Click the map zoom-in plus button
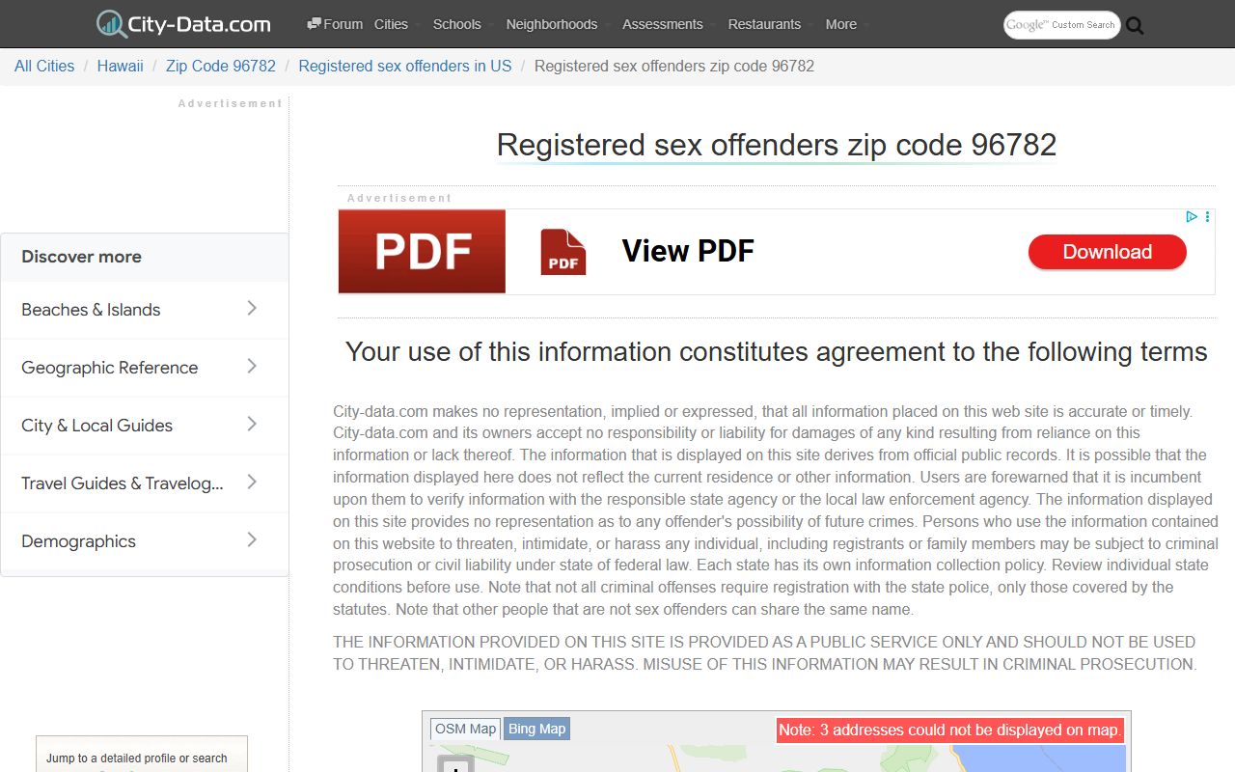Viewport: 1235px width, 772px height. [x=455, y=764]
